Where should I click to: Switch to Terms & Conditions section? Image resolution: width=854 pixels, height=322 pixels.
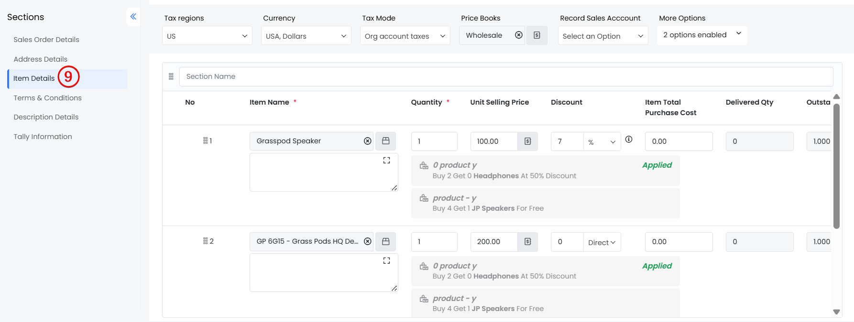47,98
